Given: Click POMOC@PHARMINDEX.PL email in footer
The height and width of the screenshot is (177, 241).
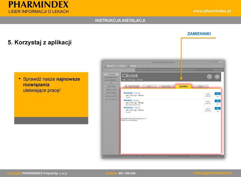Looking at the screenshot, I should 213,173.
